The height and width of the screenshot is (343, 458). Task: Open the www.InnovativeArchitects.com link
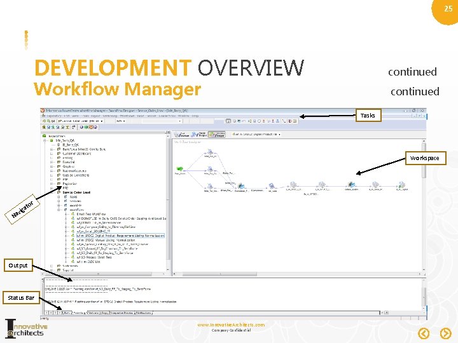tap(231, 325)
